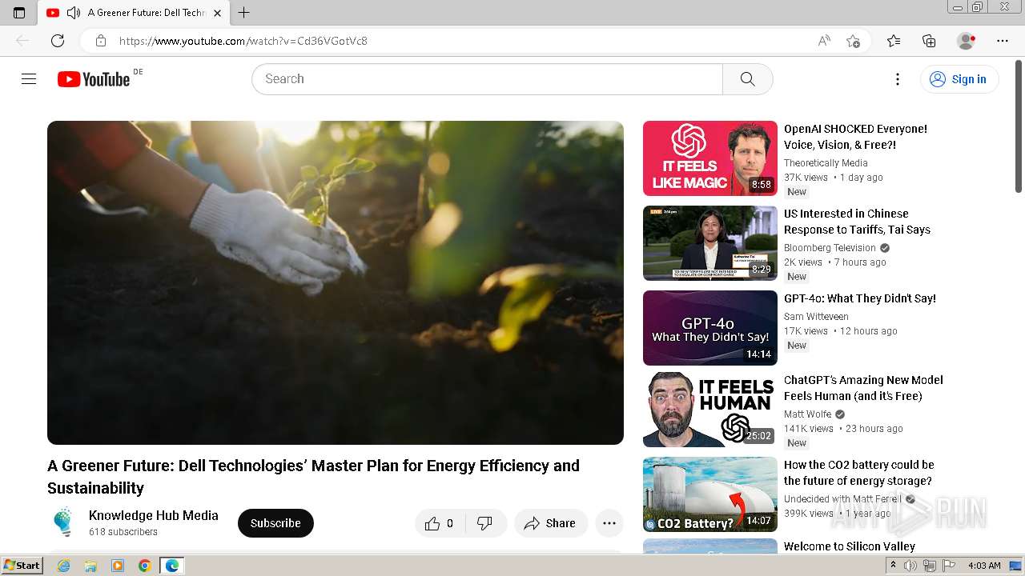Show hidden system tray icons

[x=894, y=566]
